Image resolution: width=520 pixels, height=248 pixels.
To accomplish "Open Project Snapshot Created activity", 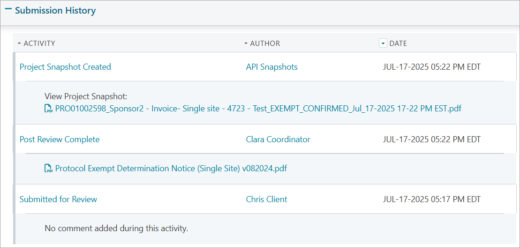I will tap(65, 67).
